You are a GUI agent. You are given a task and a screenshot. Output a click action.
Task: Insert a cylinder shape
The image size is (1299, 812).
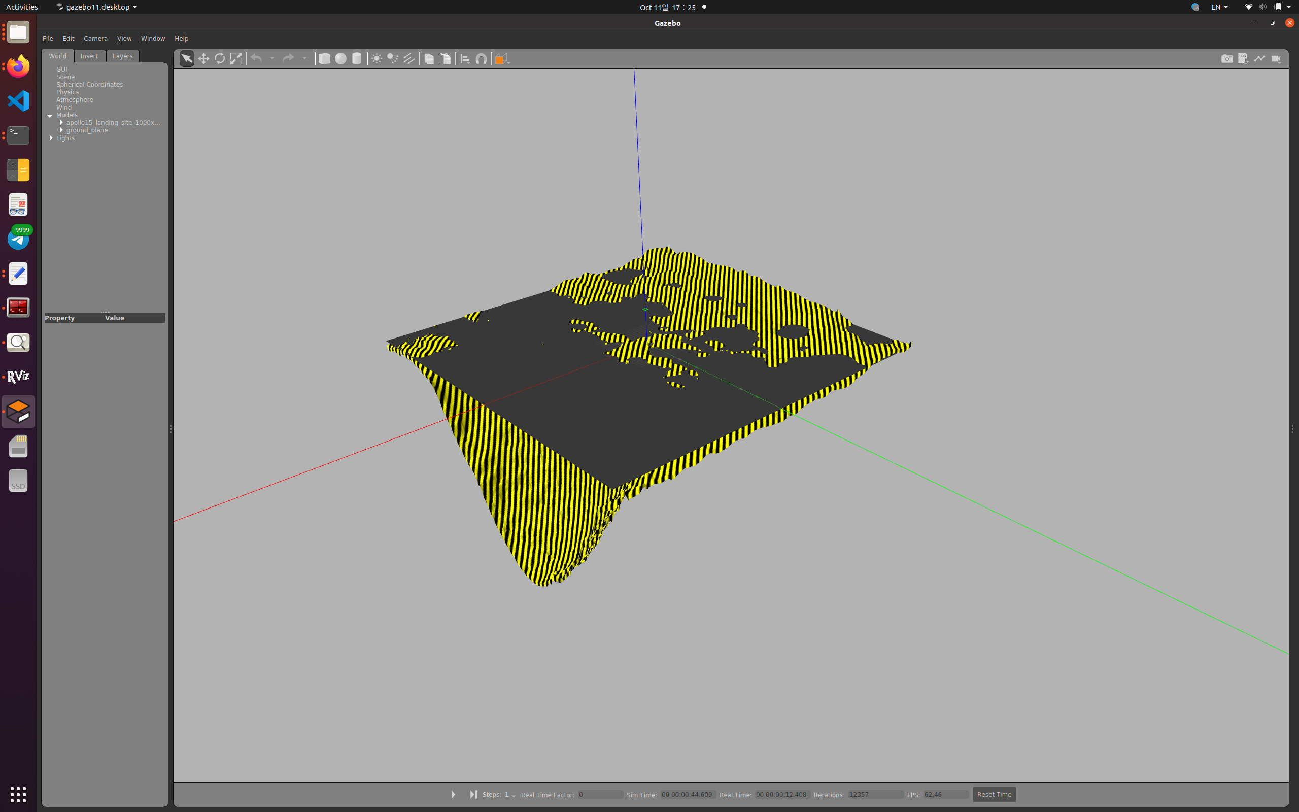click(356, 58)
